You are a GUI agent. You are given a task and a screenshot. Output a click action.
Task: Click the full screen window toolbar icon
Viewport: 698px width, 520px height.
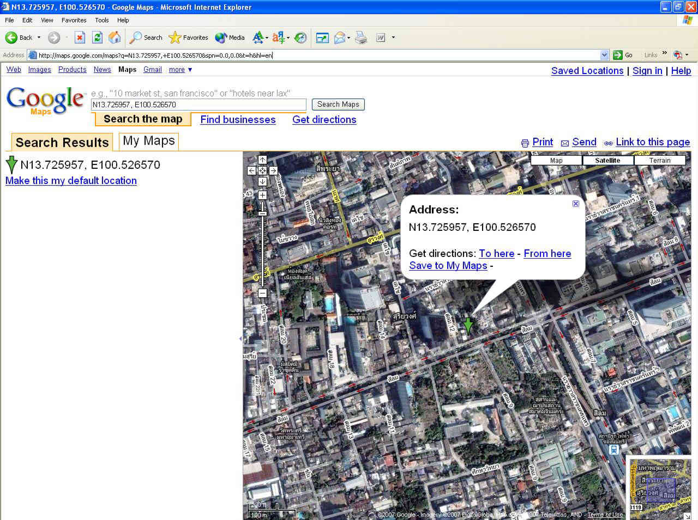[322, 38]
